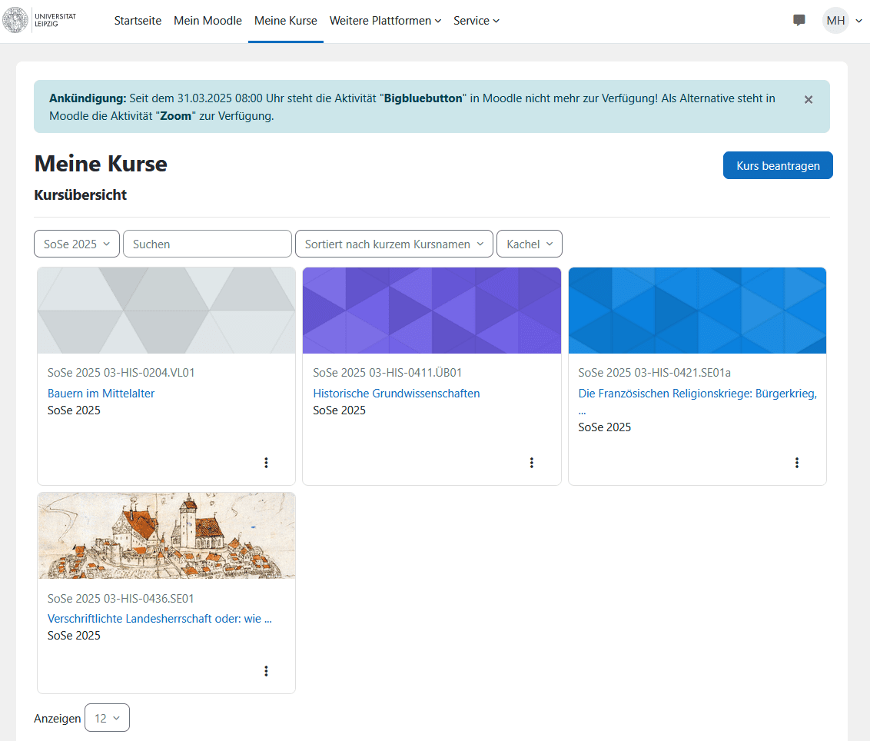The width and height of the screenshot is (870, 741).
Task: Focus the Suchen course search field
Action: click(208, 244)
